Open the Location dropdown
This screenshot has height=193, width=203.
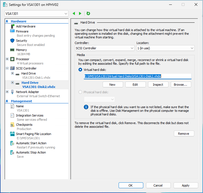pos(165,48)
